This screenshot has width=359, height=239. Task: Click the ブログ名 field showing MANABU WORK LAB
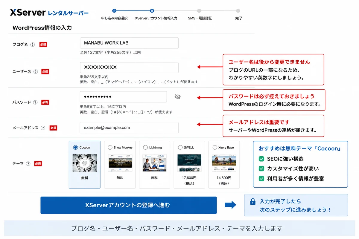pos(129,43)
